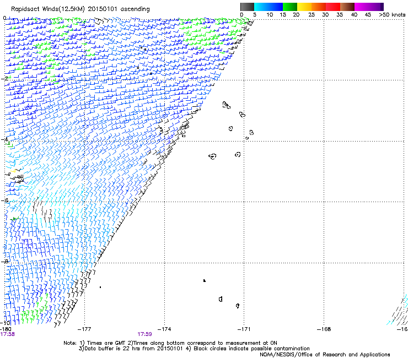Viewport: 408px width, 358px height.
Task: Click the '-10' latitude label
Action: click(5, 323)
